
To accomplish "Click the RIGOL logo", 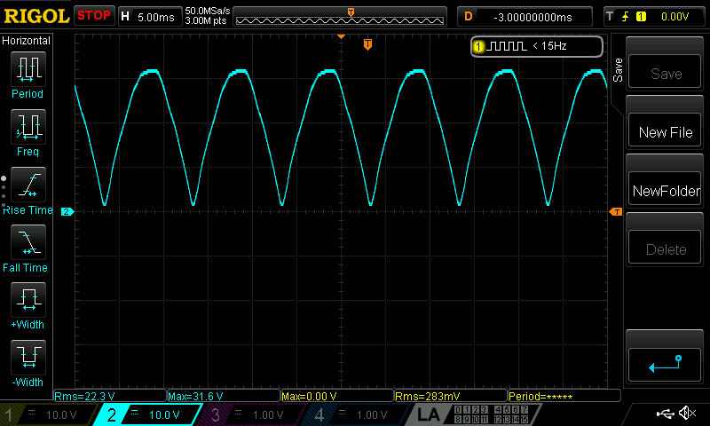I will point(36,16).
